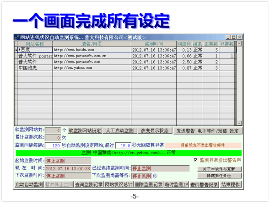
Task: Click the 启动自动监测 button
Action: 29,184
